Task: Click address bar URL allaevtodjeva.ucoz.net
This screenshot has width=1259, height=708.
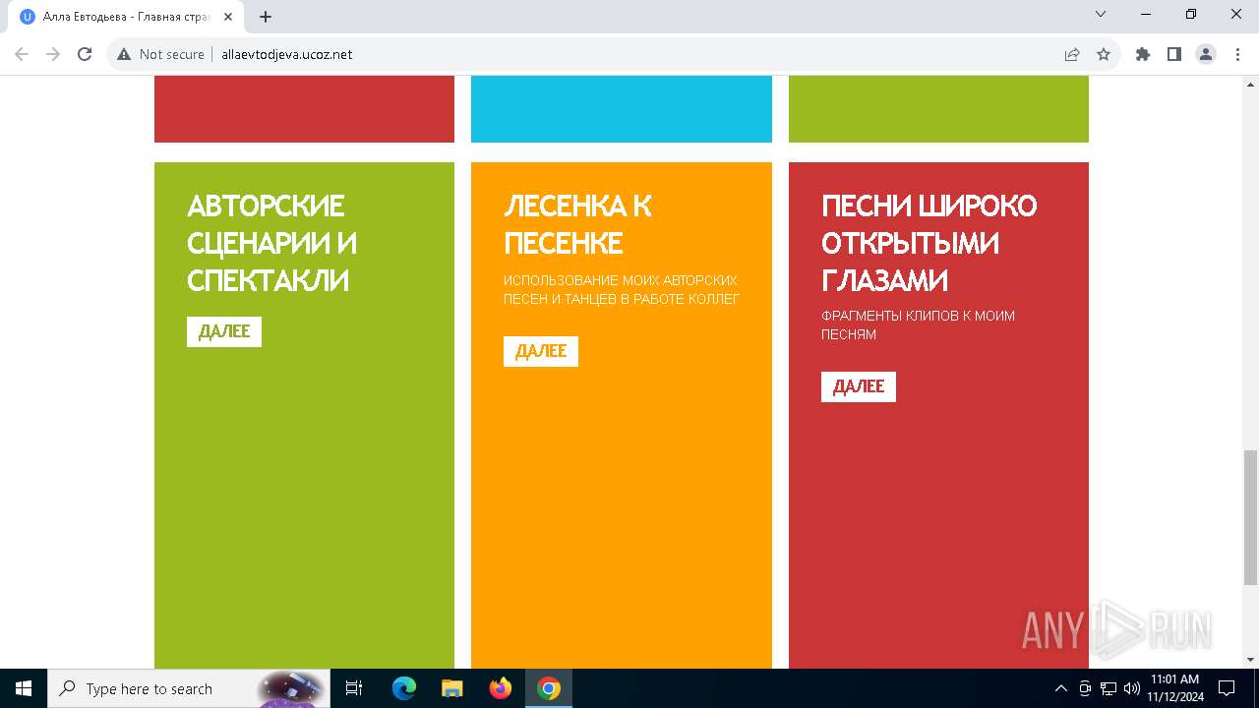Action: (x=287, y=54)
